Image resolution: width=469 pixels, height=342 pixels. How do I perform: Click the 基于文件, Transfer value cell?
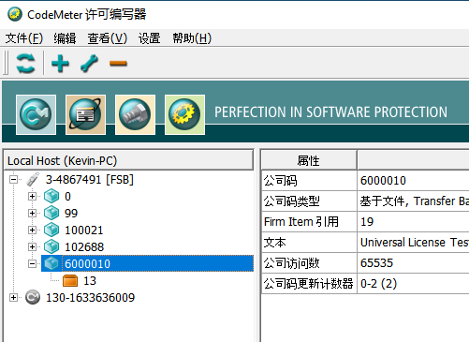[x=413, y=201]
